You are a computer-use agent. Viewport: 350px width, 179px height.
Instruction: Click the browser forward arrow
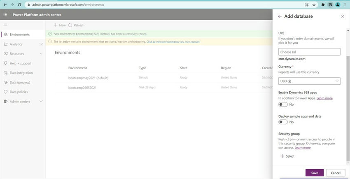[x=12, y=5]
